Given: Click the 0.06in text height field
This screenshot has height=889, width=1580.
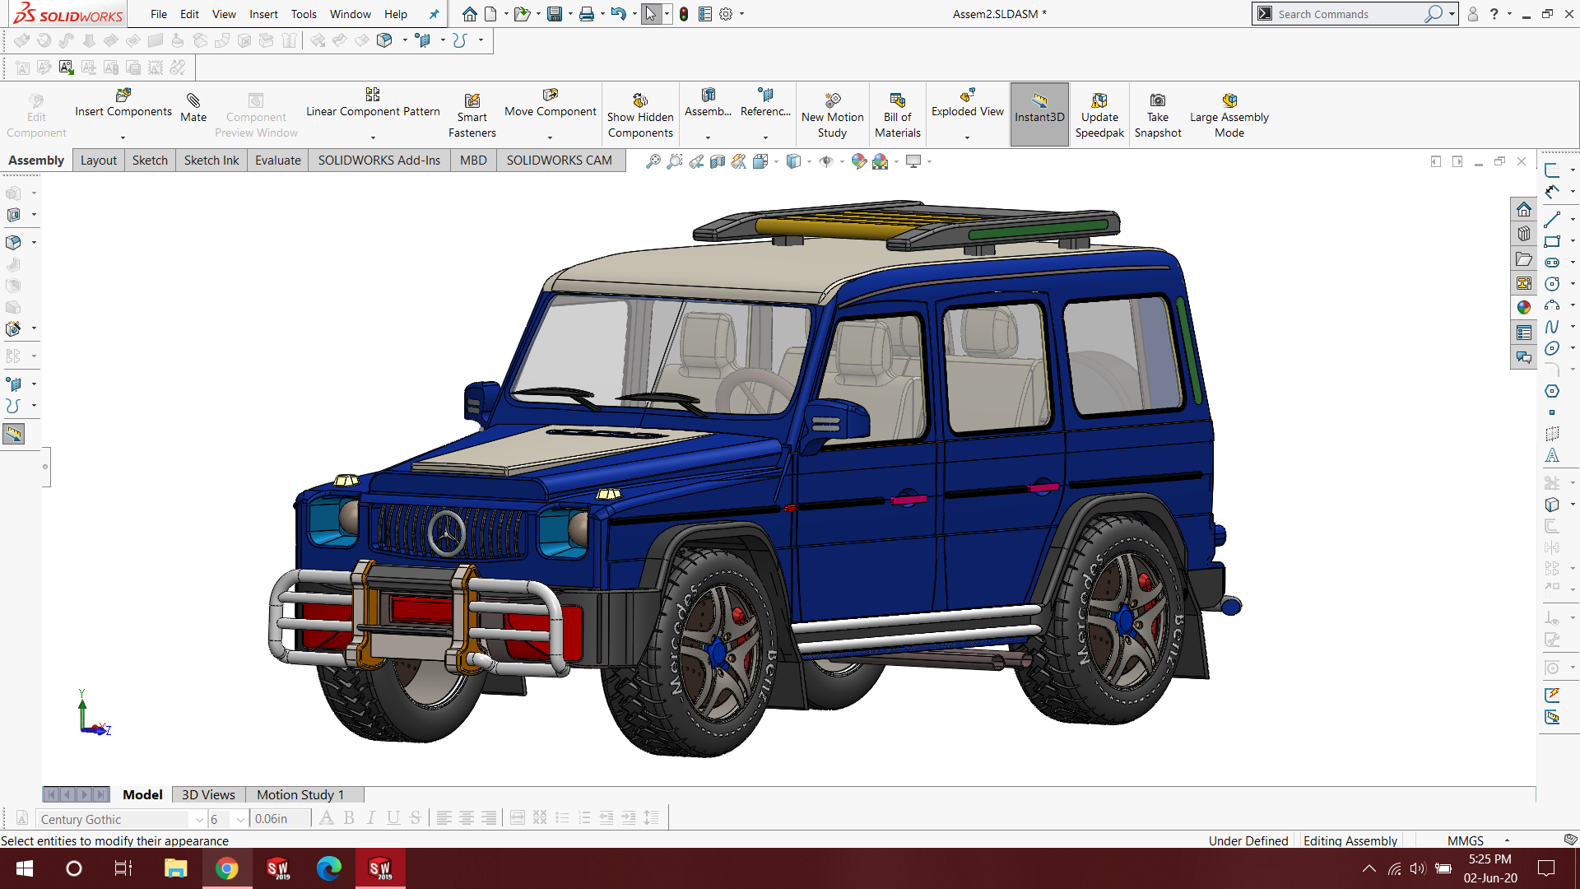Looking at the screenshot, I should point(280,819).
